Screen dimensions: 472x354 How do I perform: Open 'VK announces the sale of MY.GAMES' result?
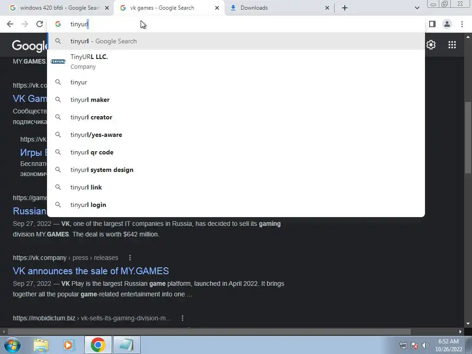pyautogui.click(x=91, y=271)
